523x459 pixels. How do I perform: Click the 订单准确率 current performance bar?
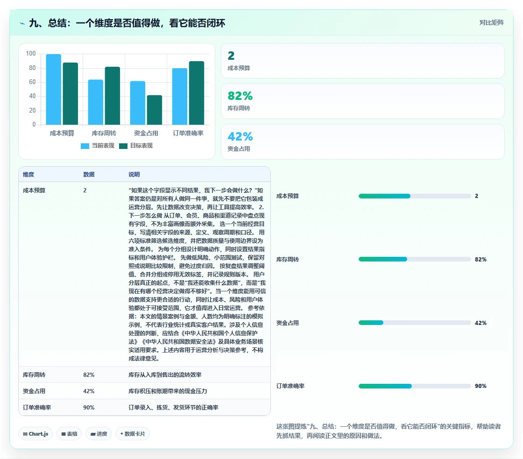point(179,96)
